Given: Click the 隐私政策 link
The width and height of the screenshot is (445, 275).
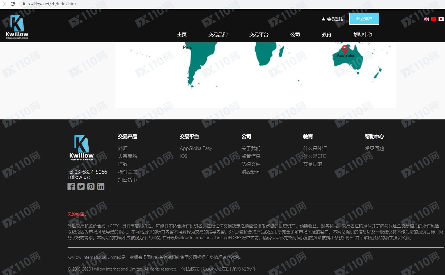Looking at the screenshot, I should pyautogui.click(x=190, y=269).
